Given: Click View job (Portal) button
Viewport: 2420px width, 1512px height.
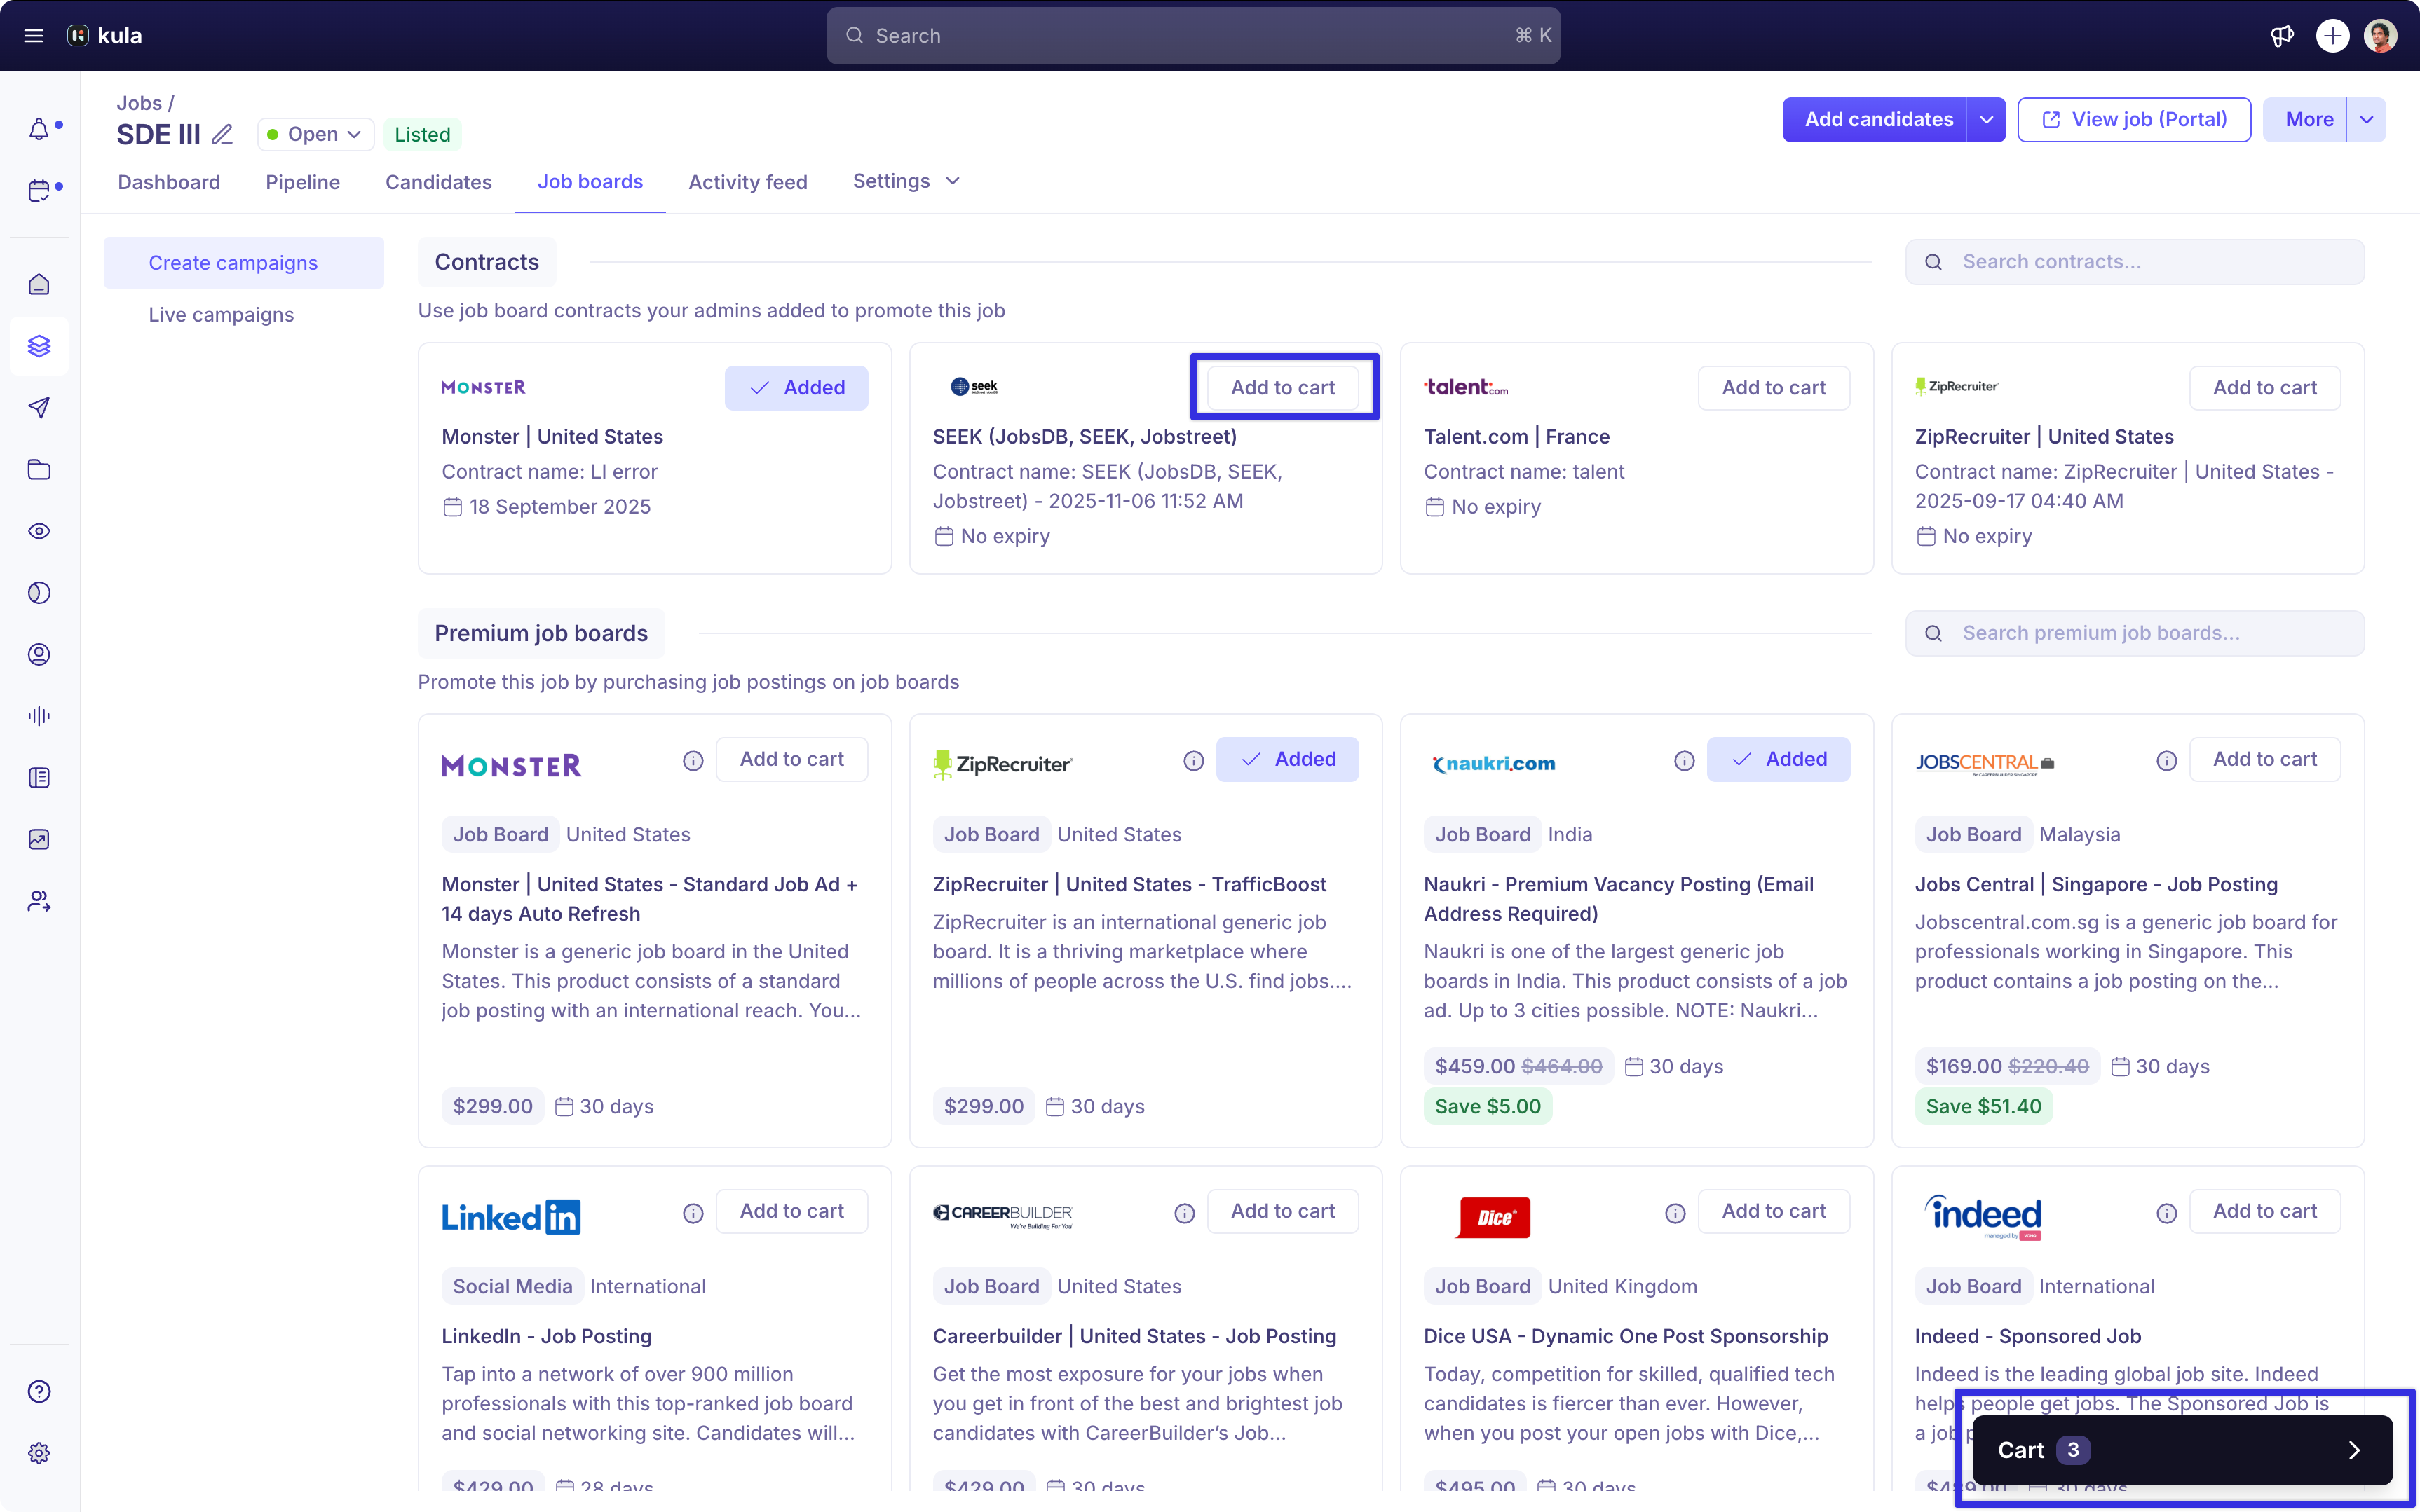Looking at the screenshot, I should [x=2134, y=120].
